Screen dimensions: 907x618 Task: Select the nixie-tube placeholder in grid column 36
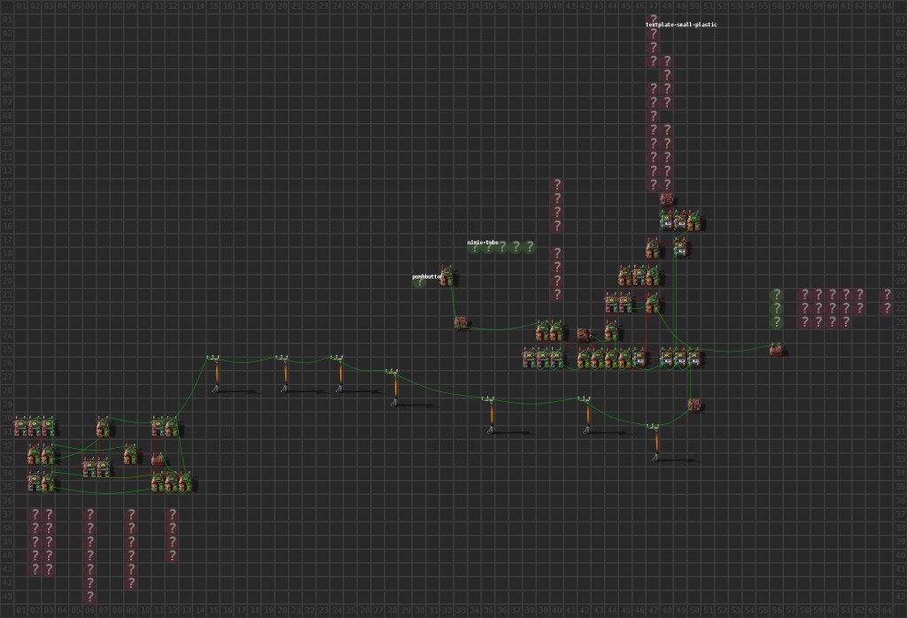pos(502,247)
